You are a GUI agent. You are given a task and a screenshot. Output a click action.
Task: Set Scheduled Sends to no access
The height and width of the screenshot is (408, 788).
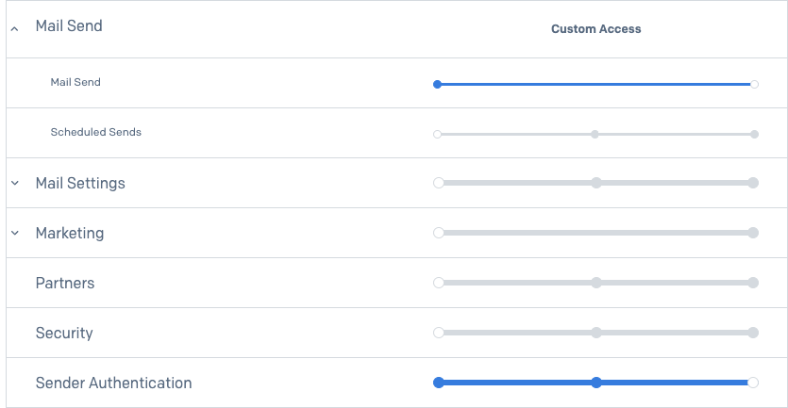(437, 134)
